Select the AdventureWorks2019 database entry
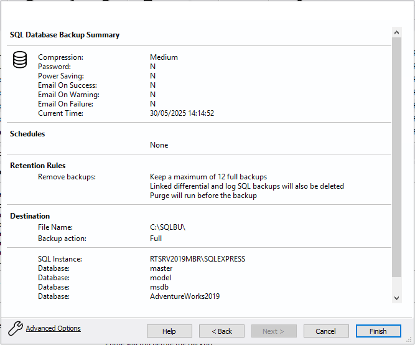Screen dimensions: 415x345 click(185, 296)
